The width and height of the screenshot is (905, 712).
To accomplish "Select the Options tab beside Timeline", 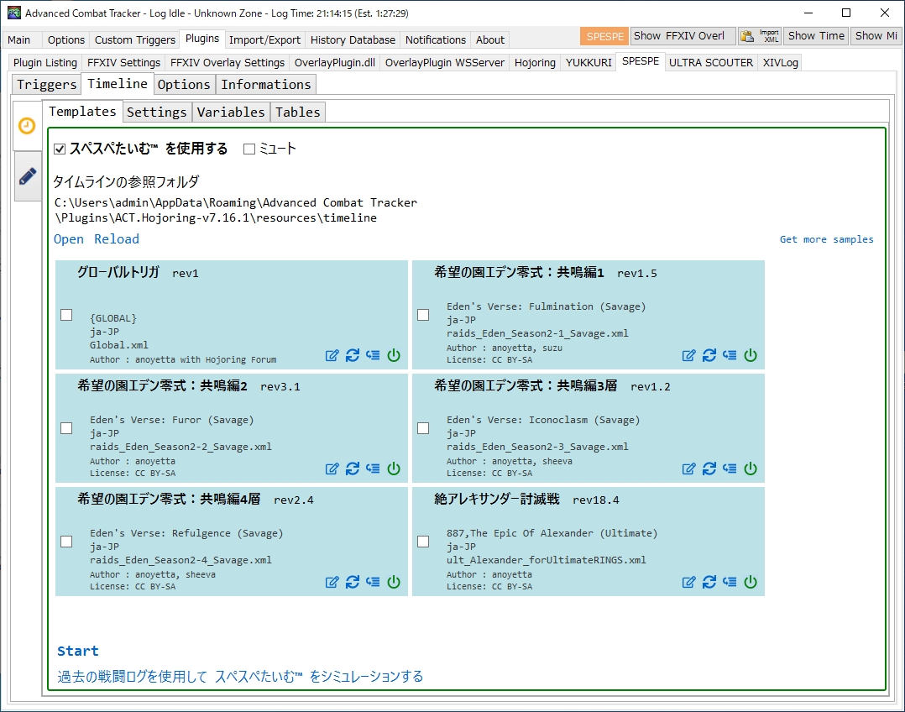I will [x=184, y=84].
